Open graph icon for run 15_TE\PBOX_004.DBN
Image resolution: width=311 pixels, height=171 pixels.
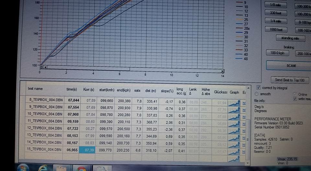coord(234,151)
